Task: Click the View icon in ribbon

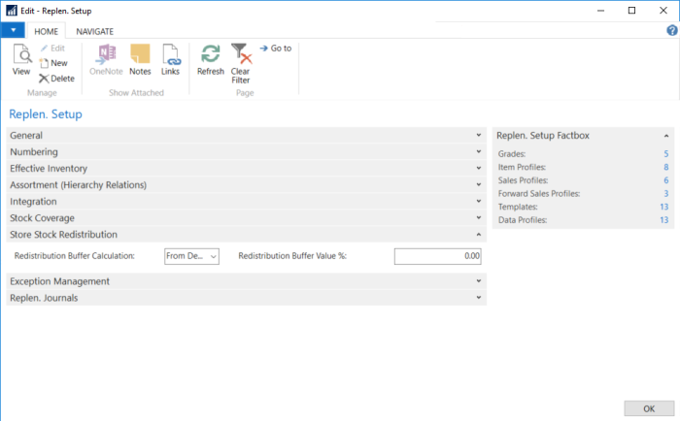Action: pyautogui.click(x=21, y=58)
